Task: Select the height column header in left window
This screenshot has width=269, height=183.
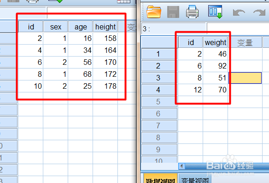Action: tap(105, 27)
